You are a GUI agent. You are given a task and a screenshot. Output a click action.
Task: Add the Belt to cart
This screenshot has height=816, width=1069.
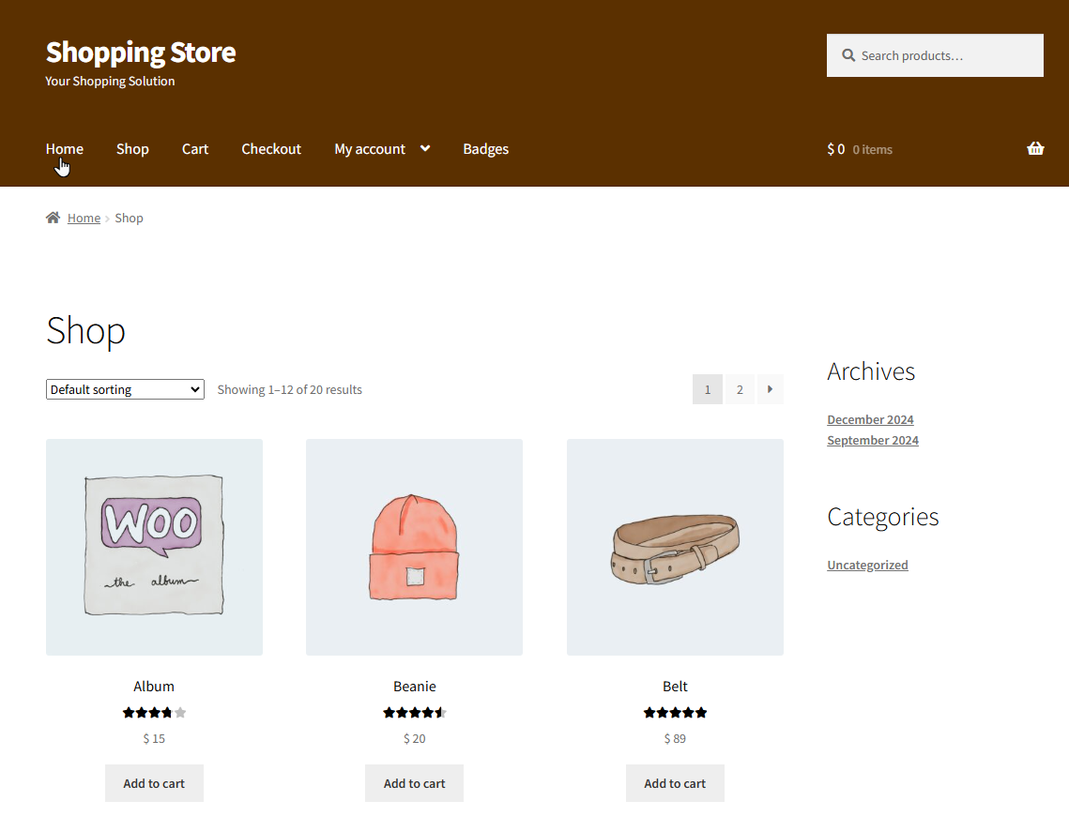[x=675, y=783]
